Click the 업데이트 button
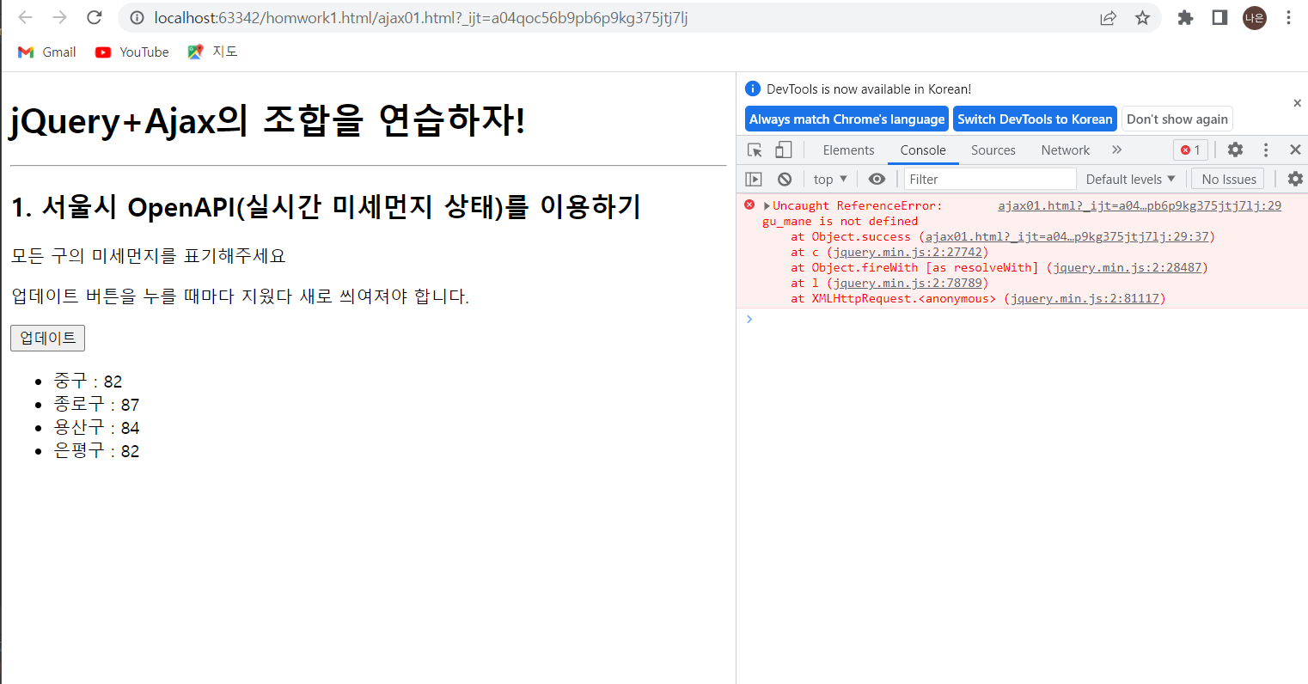Screen dimensions: 1308x684 47,338
